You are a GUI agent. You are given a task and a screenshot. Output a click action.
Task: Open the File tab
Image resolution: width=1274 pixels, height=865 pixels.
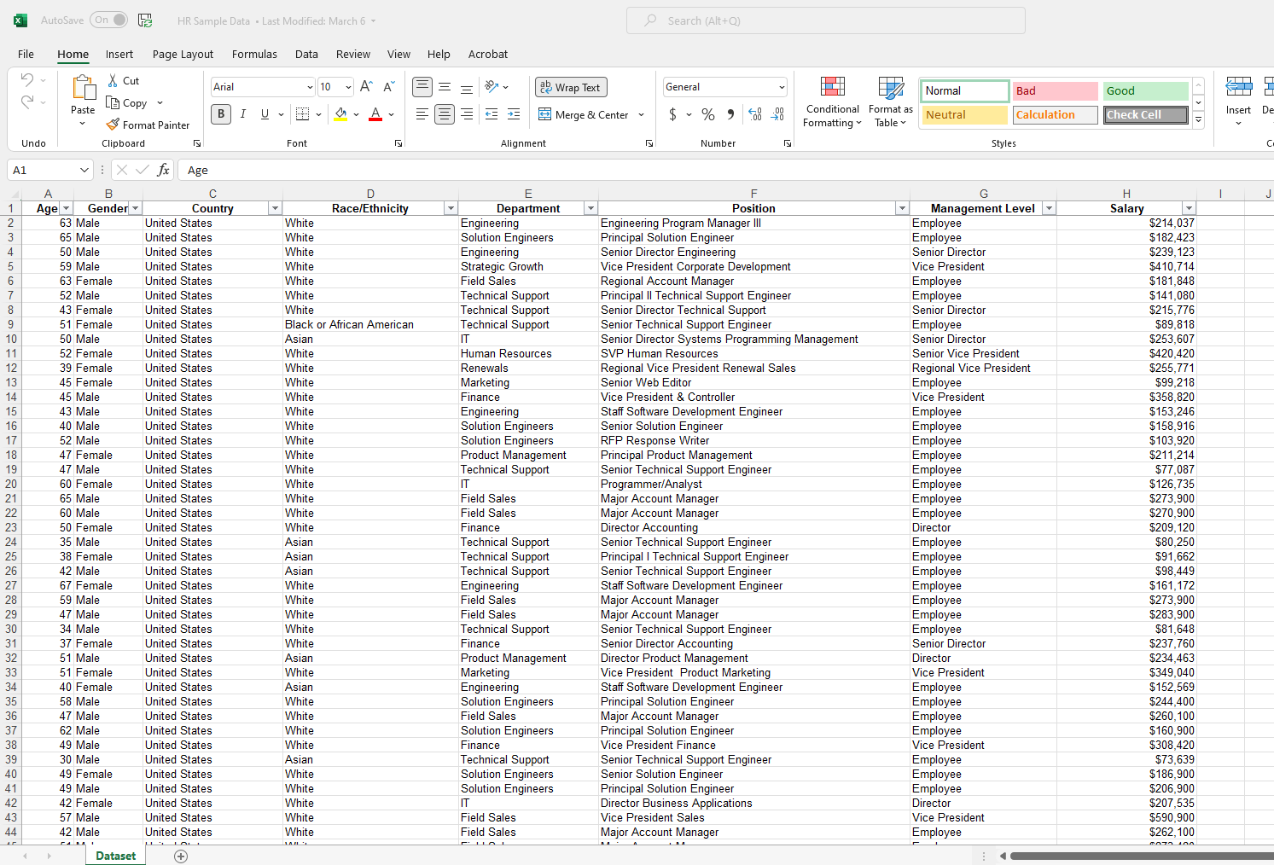[26, 54]
